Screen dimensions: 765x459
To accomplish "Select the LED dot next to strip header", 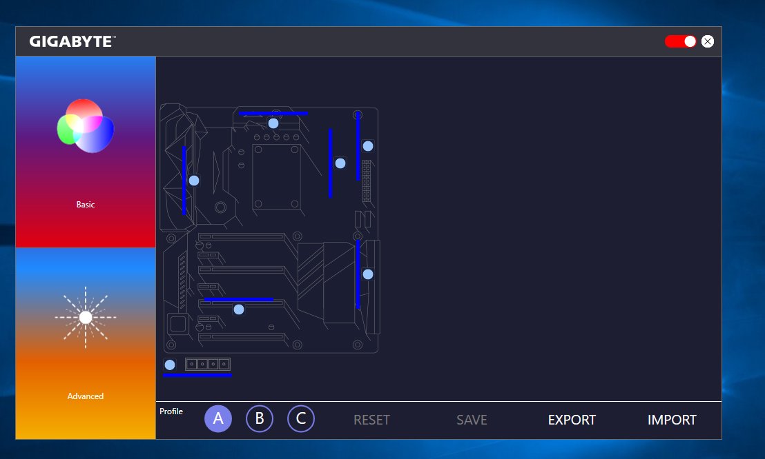I will tap(170, 365).
